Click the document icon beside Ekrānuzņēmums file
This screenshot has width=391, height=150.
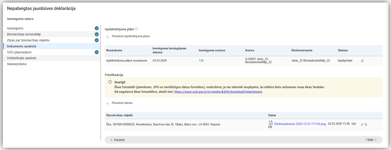click(271, 123)
